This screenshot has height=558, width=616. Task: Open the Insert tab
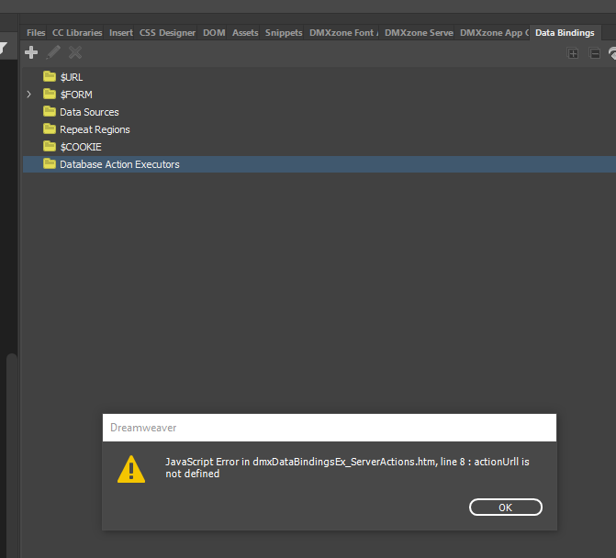121,33
